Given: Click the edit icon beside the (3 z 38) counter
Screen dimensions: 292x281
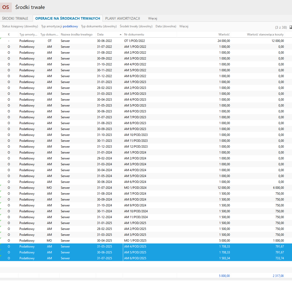Looking at the screenshot, I should click(x=291, y=27).
